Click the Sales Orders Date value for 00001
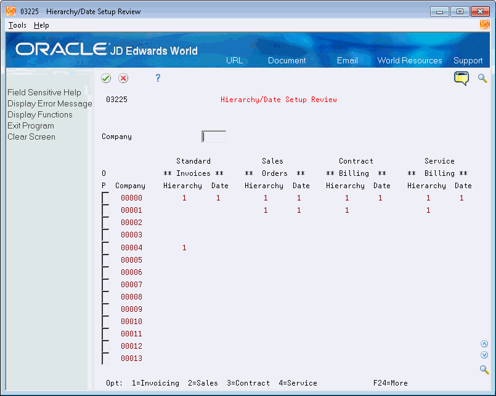Viewport: 496px width, 396px height. [x=299, y=210]
